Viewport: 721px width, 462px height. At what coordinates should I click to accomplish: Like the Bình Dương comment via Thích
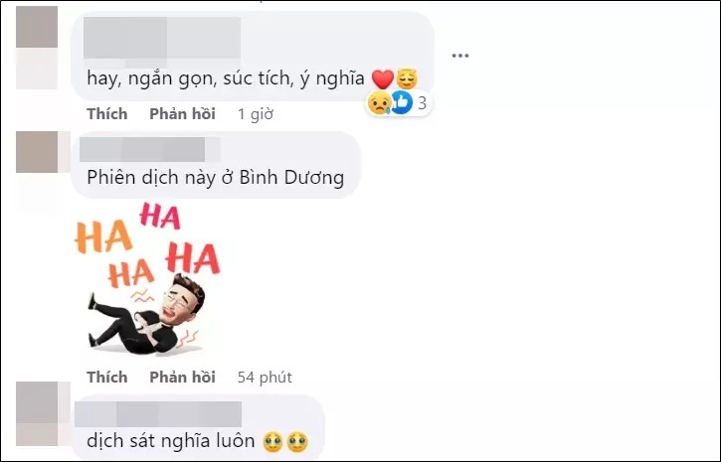click(107, 377)
